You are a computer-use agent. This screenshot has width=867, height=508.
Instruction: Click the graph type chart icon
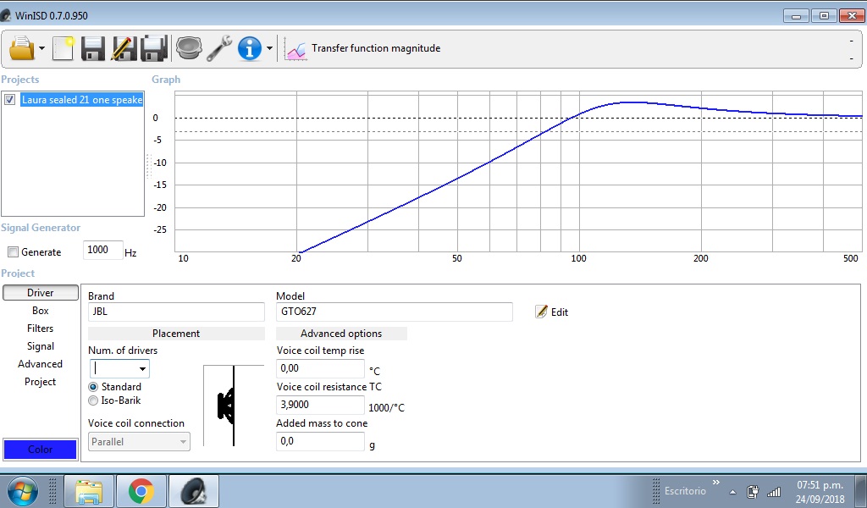295,49
